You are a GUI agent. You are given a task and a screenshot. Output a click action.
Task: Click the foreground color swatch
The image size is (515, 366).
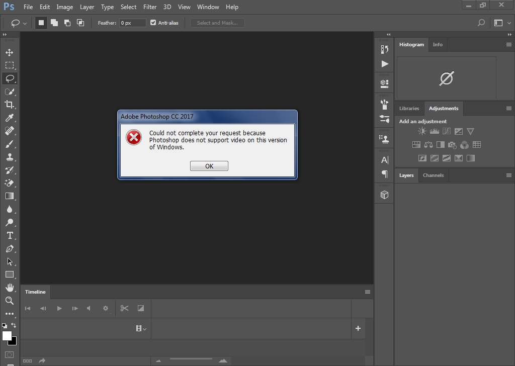[x=7, y=336]
